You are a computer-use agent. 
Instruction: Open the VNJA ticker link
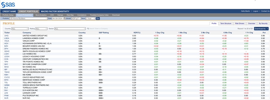pos(7,41)
